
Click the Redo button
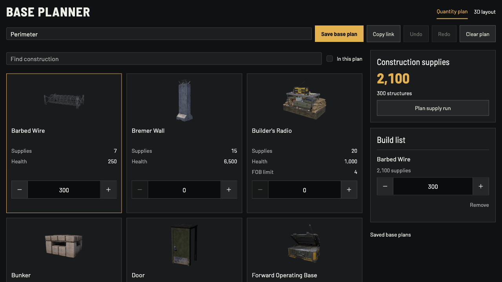pos(444,34)
